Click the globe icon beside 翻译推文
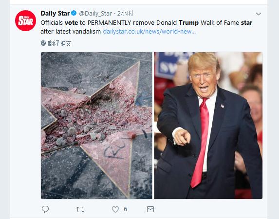This screenshot has width=279, height=219. (x=43, y=43)
